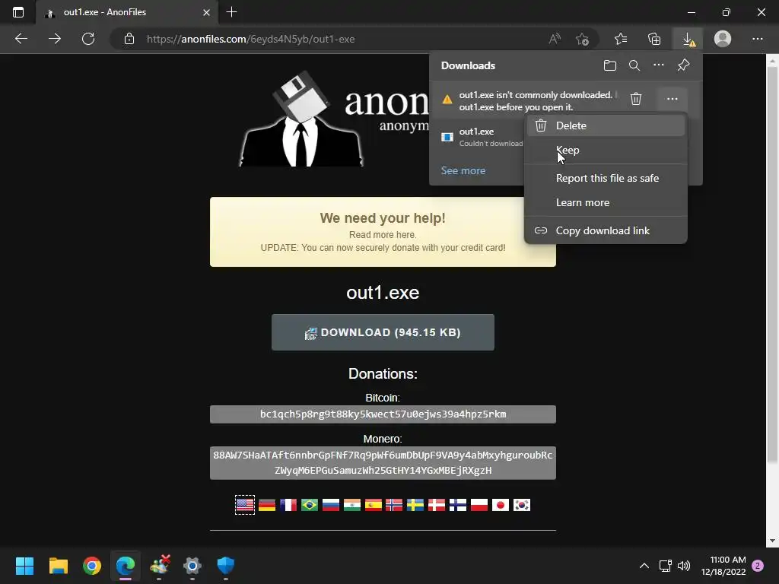Select the United States flag
Viewport: 779px width, 584px height.
point(245,505)
